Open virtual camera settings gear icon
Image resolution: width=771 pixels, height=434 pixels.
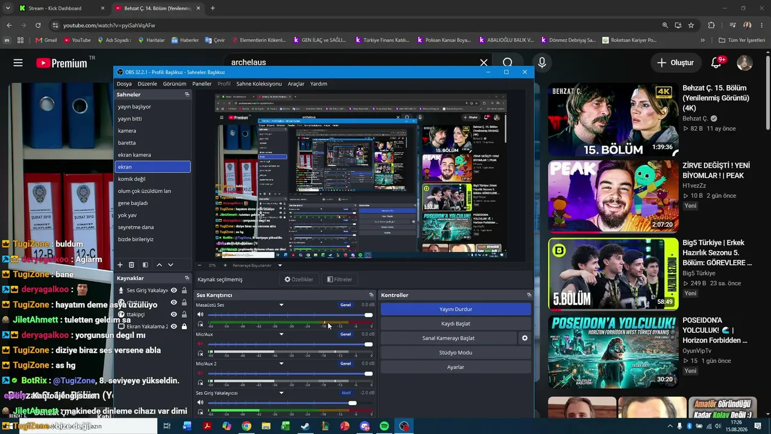(525, 338)
